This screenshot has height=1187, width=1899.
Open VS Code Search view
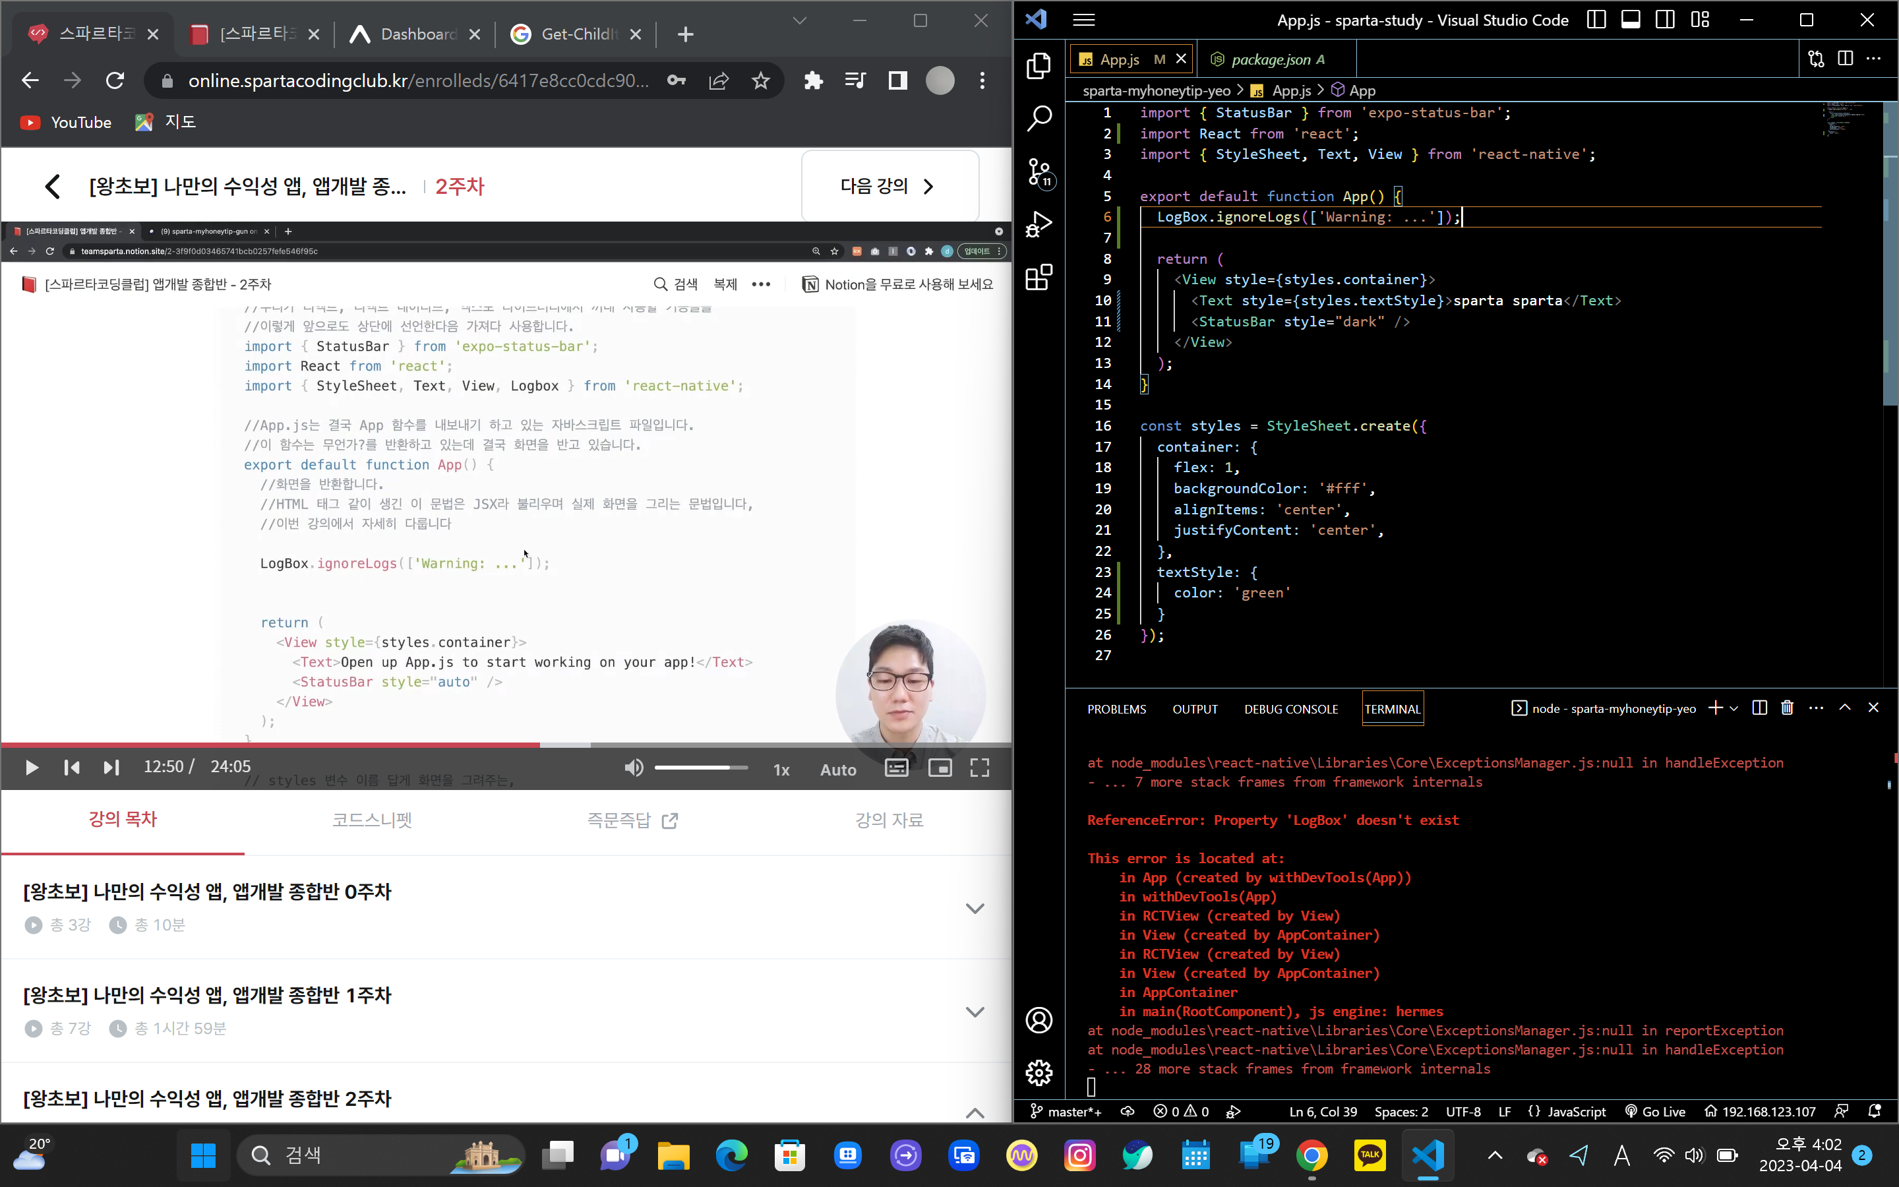click(x=1039, y=119)
